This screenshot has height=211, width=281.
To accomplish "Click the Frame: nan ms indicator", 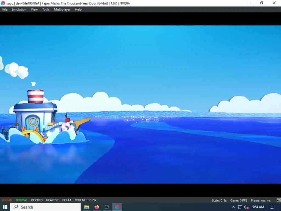I will click(261, 200).
